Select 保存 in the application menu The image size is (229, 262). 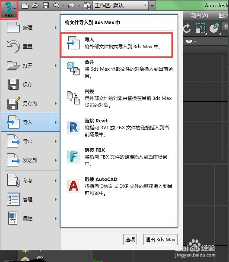coord(31,84)
